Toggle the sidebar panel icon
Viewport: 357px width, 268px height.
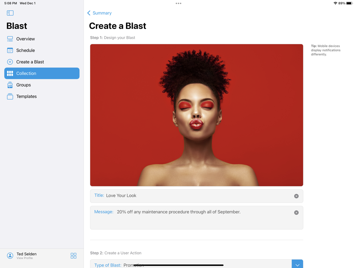[10, 13]
